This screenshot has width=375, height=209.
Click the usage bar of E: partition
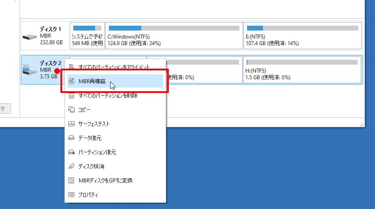(x=302, y=28)
